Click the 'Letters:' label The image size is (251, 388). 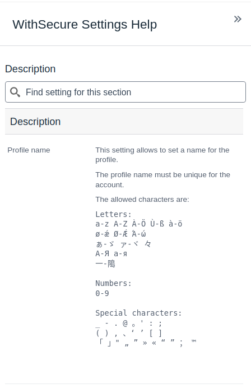pyautogui.click(x=114, y=214)
